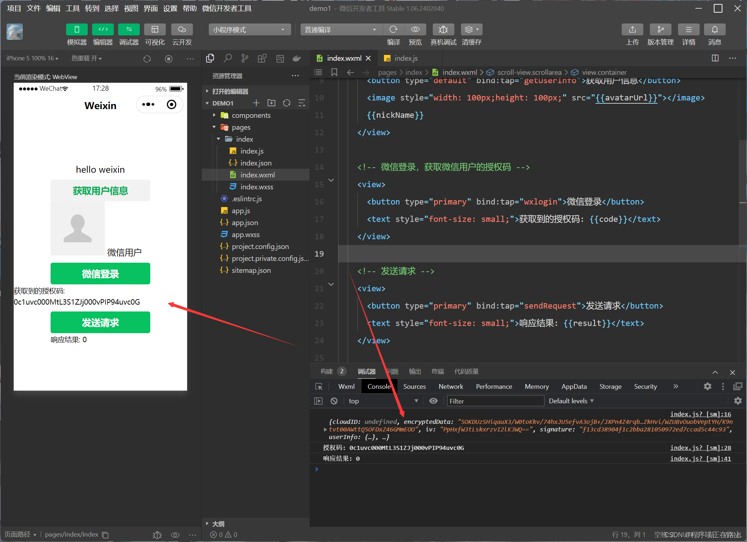747x542 pixels.
Task: Toggle the live expression eye in console
Action: coord(433,401)
